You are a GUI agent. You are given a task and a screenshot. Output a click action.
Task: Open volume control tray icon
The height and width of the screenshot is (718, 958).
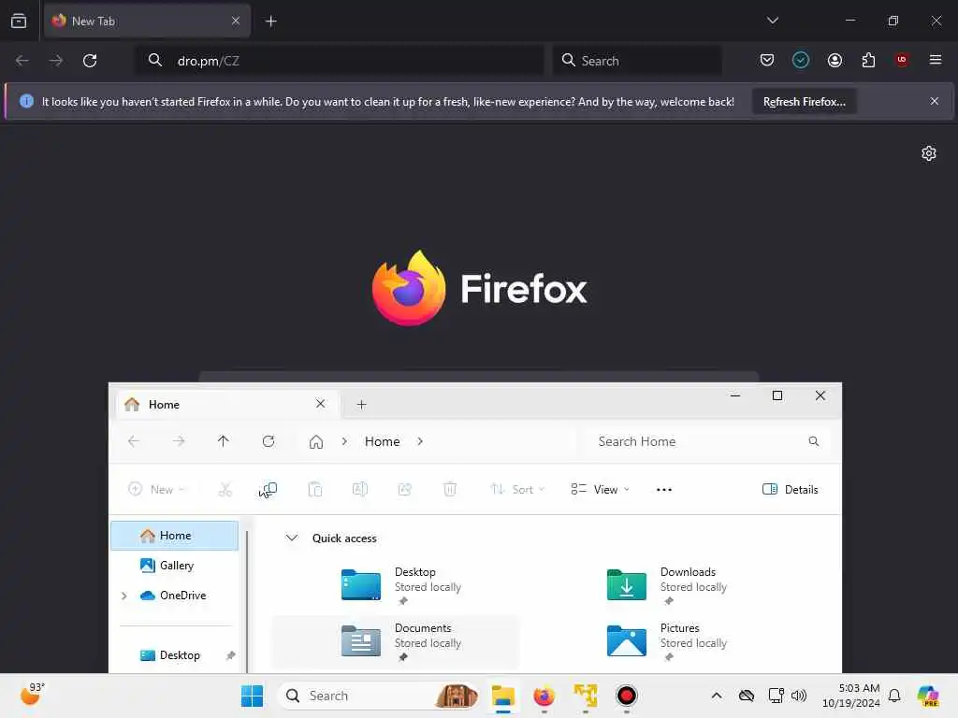799,696
